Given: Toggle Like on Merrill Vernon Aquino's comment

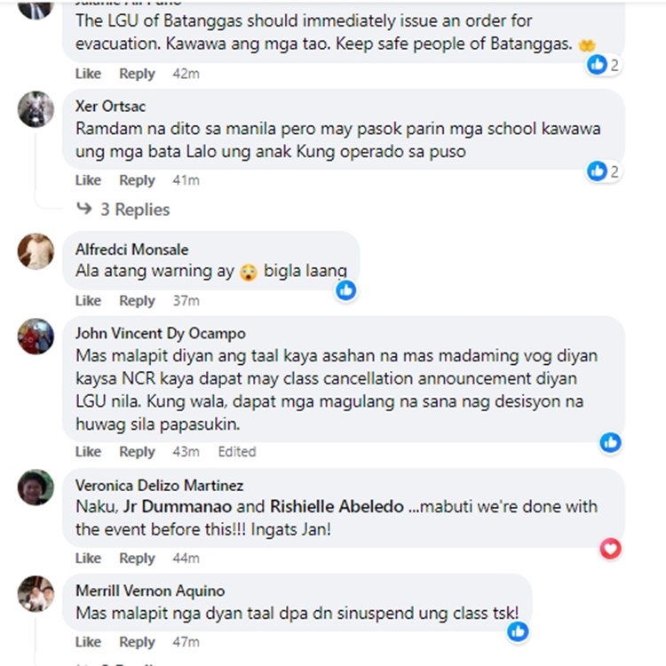Looking at the screenshot, I should 88,641.
